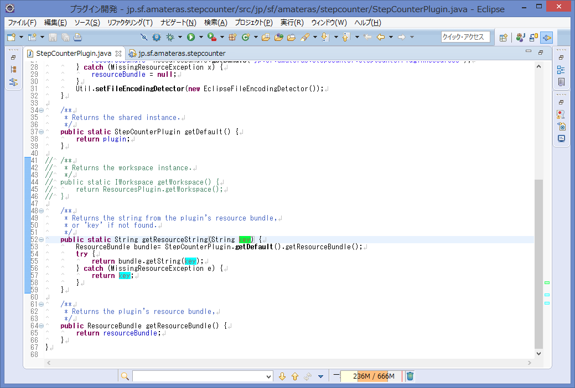Viewport: 575px width, 388px height.
Task: Click the Save toolbar icon
Action: 54,37
